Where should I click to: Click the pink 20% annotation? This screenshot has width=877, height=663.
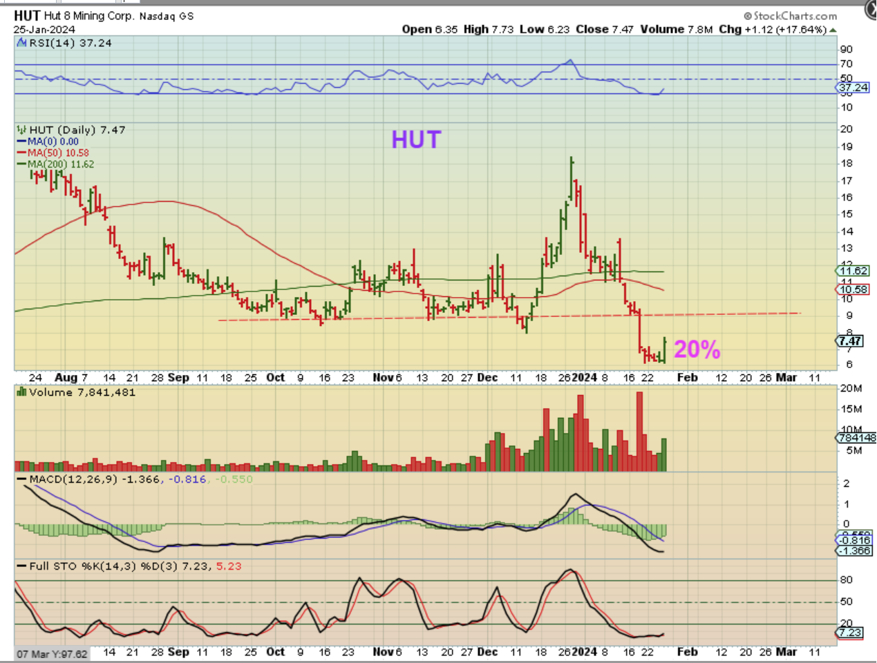[x=697, y=349]
